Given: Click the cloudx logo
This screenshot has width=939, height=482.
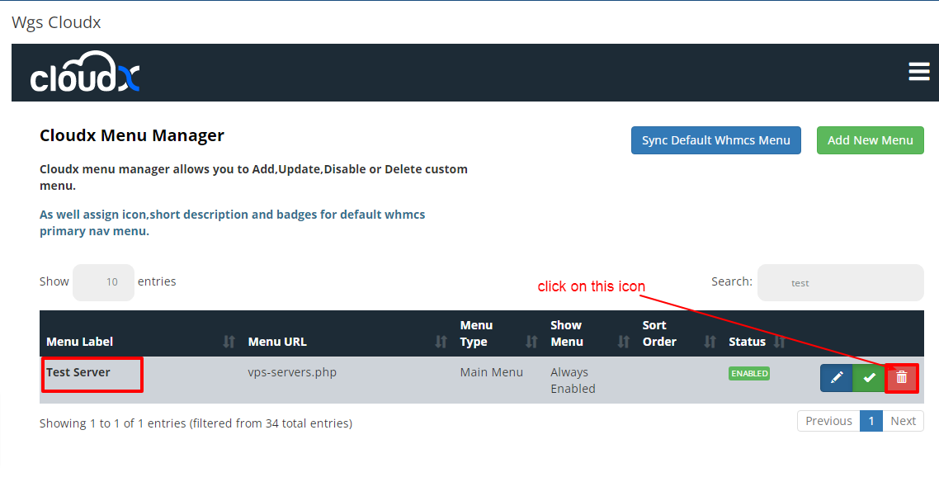Looking at the screenshot, I should tap(85, 73).
